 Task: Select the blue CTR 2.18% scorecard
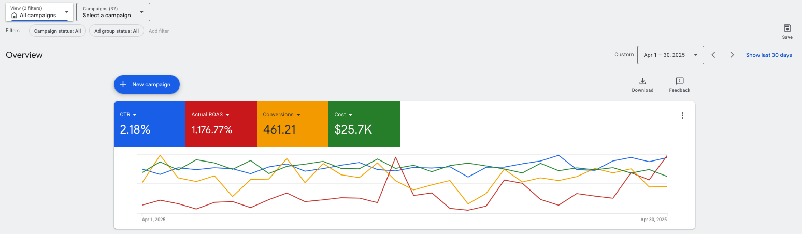(150, 124)
